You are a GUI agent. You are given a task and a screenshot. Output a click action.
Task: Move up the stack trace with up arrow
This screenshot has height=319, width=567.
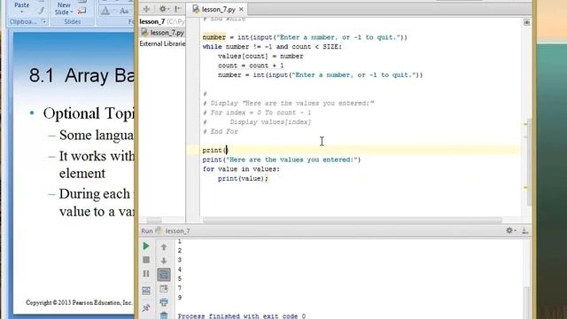click(x=164, y=247)
